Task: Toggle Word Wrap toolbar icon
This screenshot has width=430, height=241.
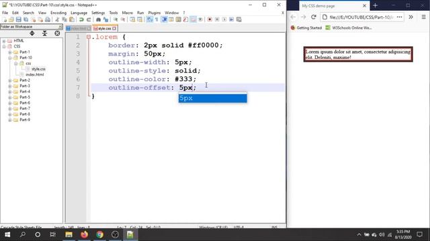Action: [x=149, y=19]
